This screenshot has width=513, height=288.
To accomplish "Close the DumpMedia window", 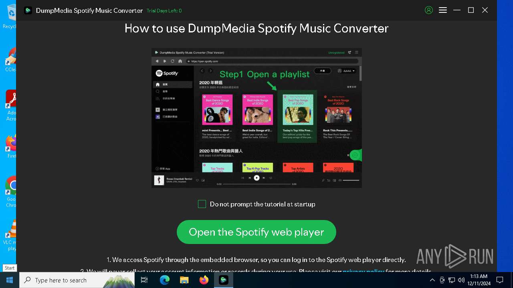I will click(x=485, y=10).
